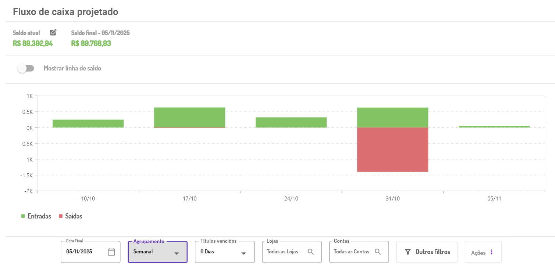Viewport: 555px width, 271px height.
Task: Click the funnel icon in Outros filtros
Action: coord(408,252)
